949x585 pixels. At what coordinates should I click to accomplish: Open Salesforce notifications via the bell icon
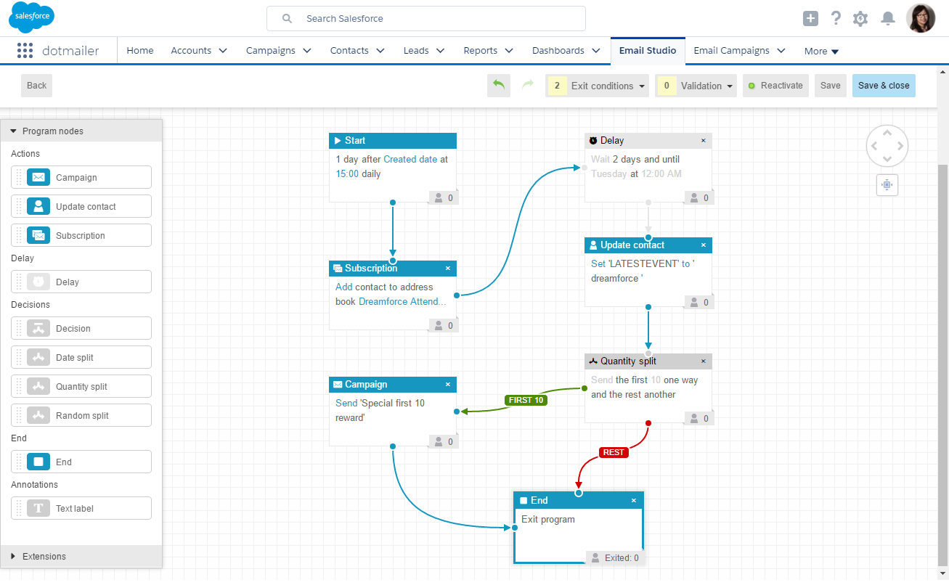coord(887,18)
